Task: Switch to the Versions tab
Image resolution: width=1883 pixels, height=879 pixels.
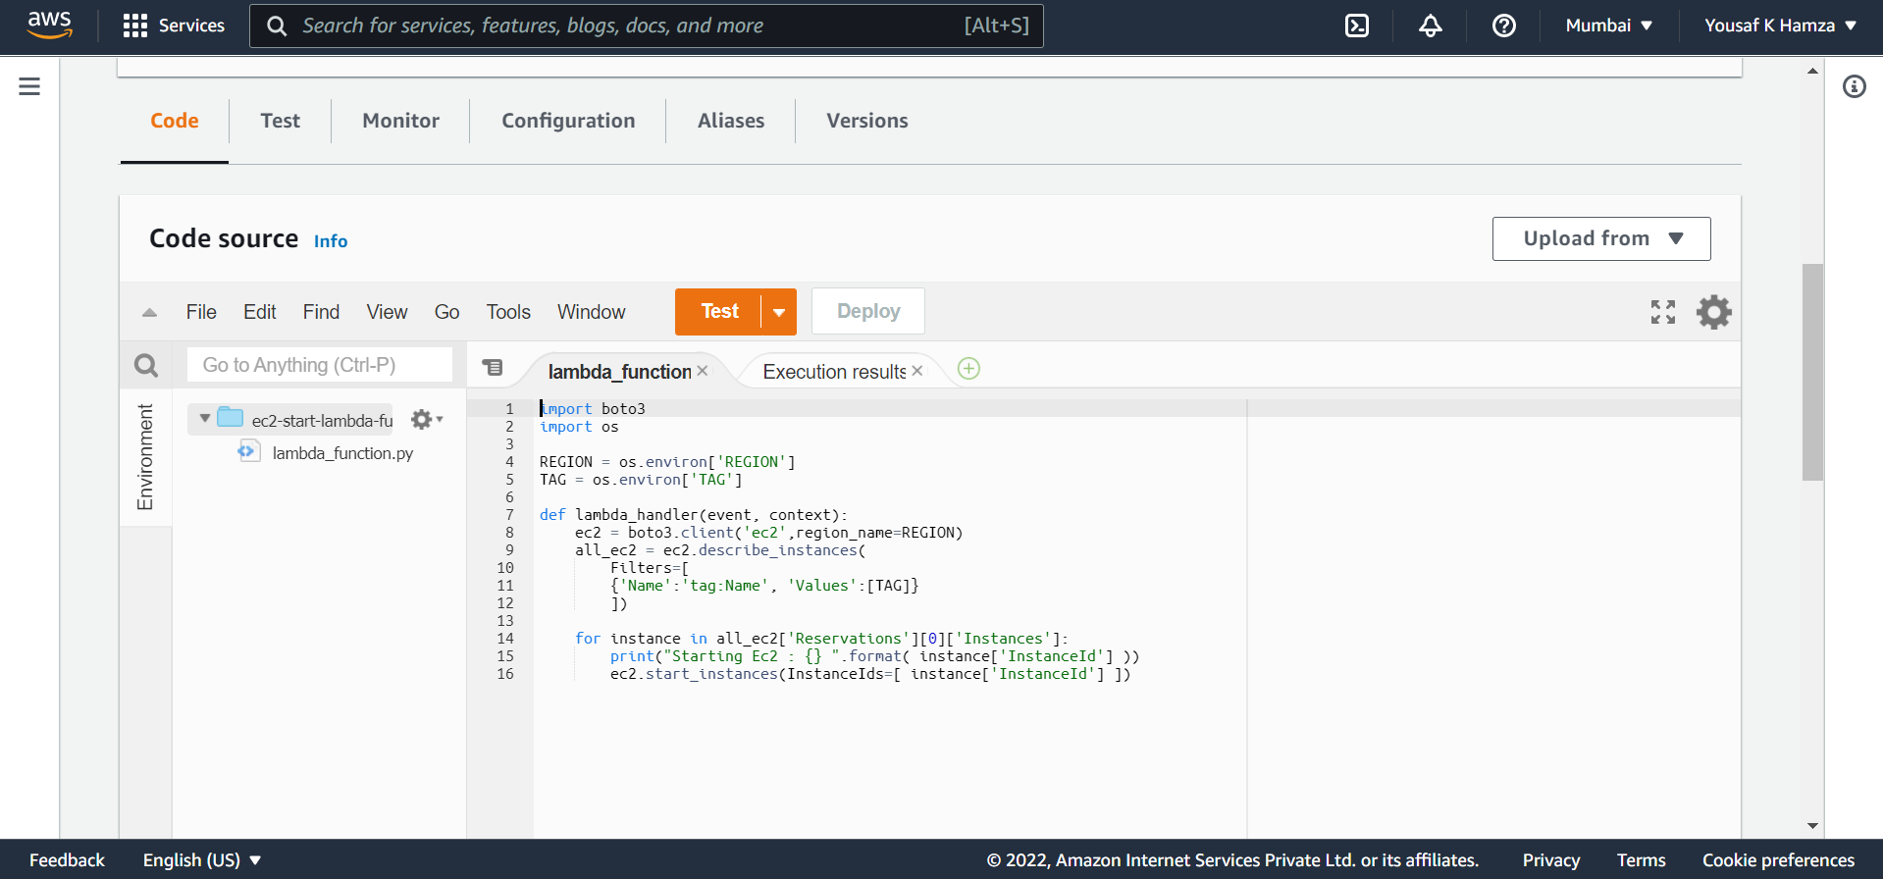Action: point(867,121)
